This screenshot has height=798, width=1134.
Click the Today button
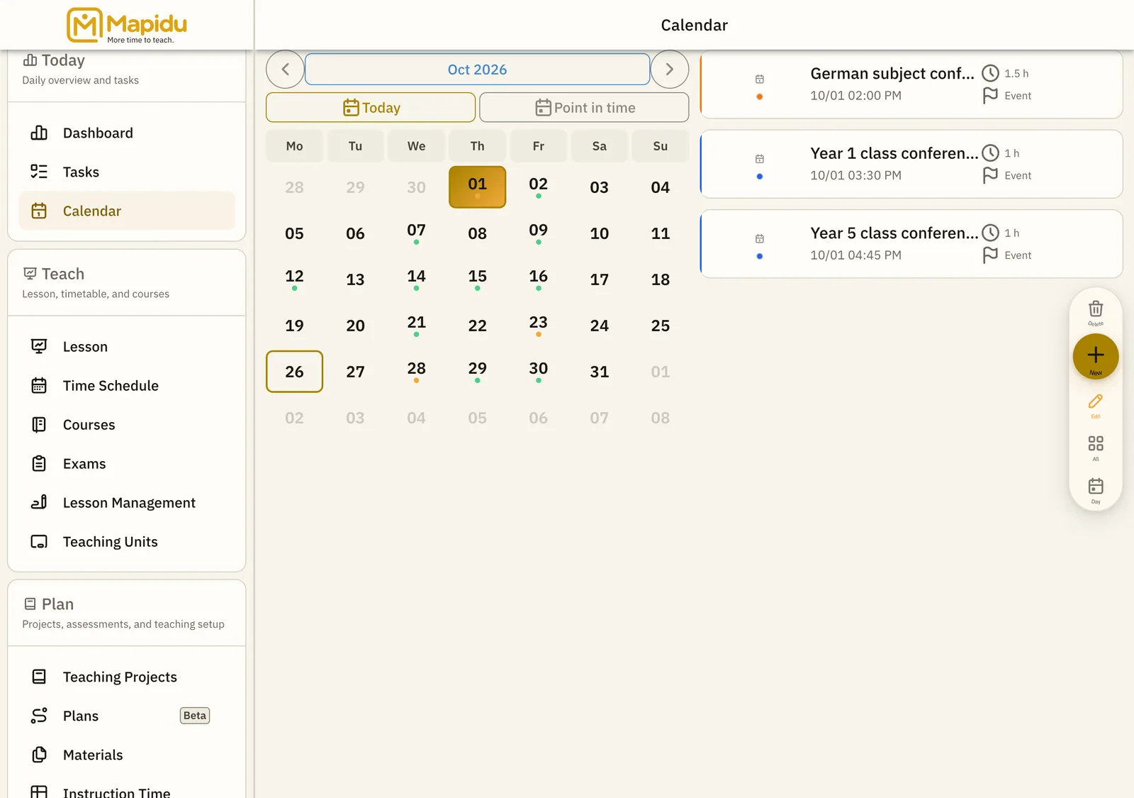[x=371, y=108]
